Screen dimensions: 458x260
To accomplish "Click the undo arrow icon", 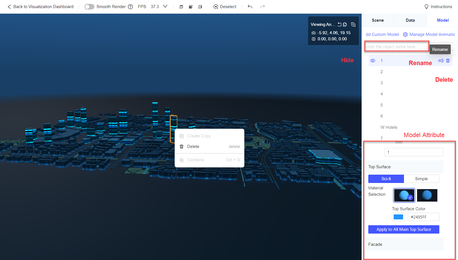I will coord(250,6).
